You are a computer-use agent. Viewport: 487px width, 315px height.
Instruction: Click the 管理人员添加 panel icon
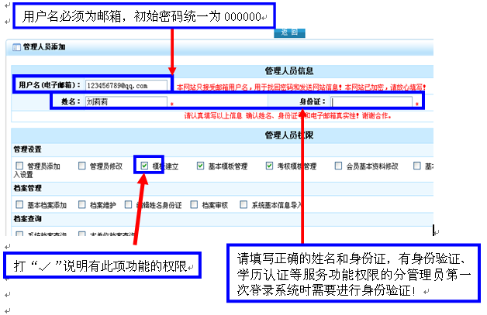point(16,47)
